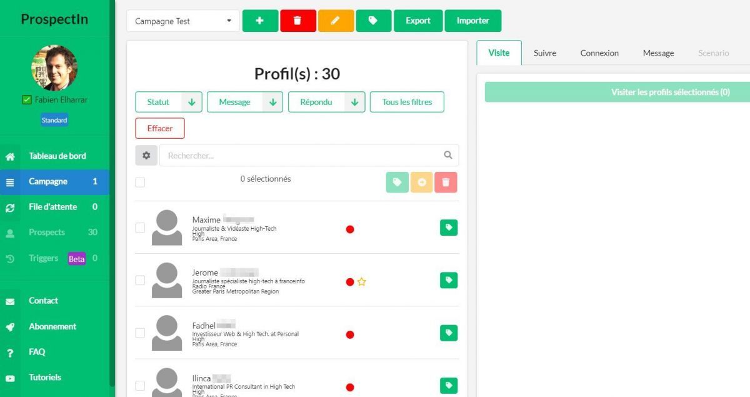Viewport: 750px width, 397px height.
Task: Switch to the Connexion tab
Action: (x=599, y=53)
